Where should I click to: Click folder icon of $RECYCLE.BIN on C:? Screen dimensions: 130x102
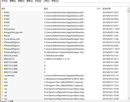click(2, 62)
